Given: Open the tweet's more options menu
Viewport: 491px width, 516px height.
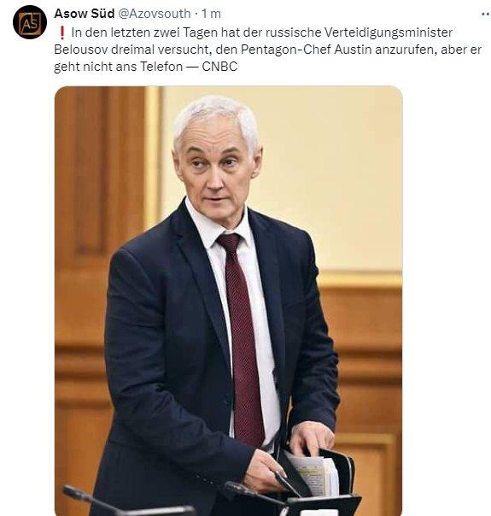Looking at the screenshot, I should coord(486,15).
